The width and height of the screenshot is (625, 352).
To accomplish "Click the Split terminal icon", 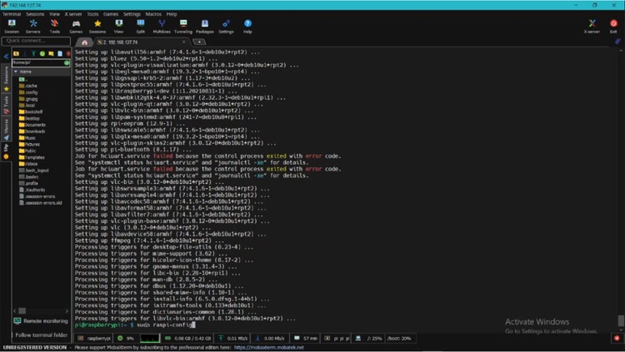I will (x=141, y=26).
